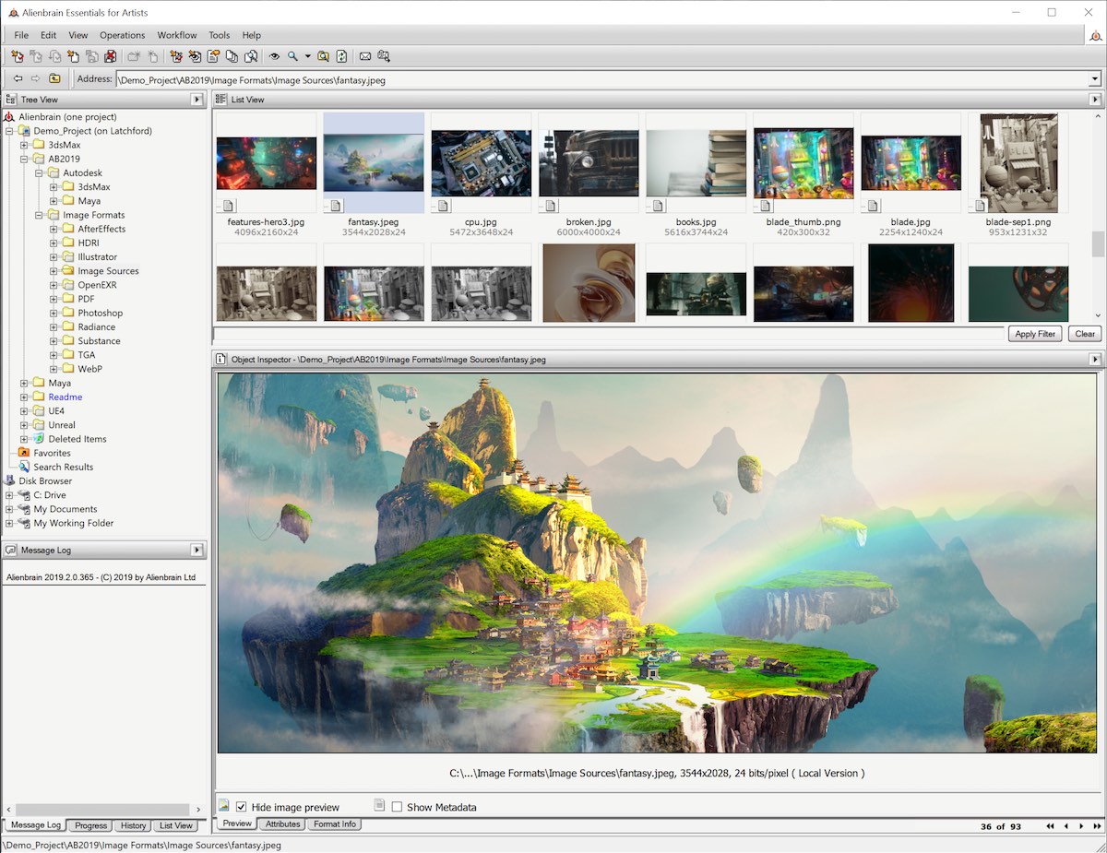Click the magnifying glass search icon
The image size is (1107, 853).
(292, 56)
